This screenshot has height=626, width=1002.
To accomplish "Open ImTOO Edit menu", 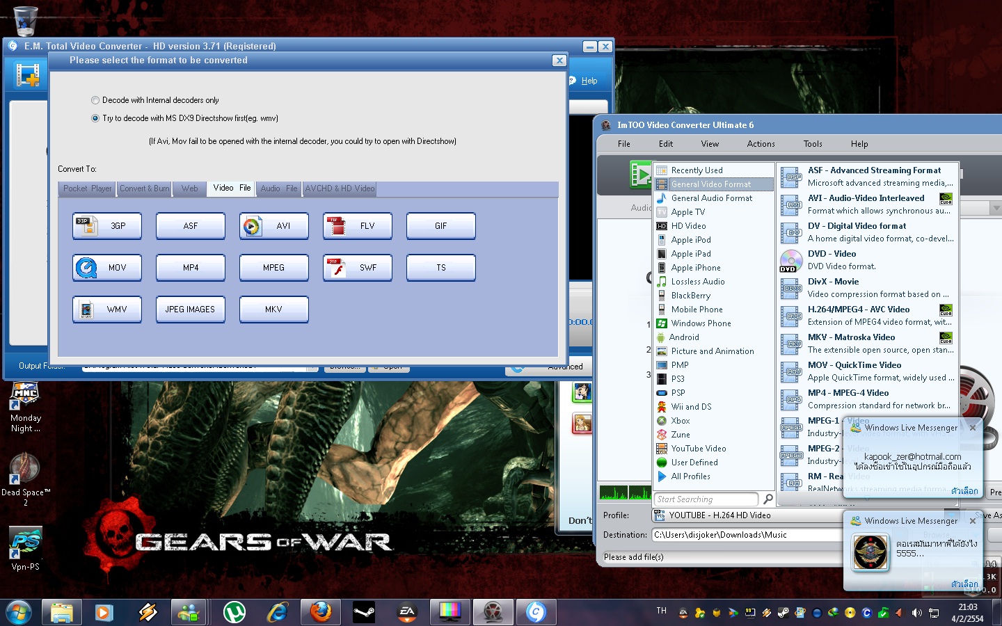I will (666, 144).
